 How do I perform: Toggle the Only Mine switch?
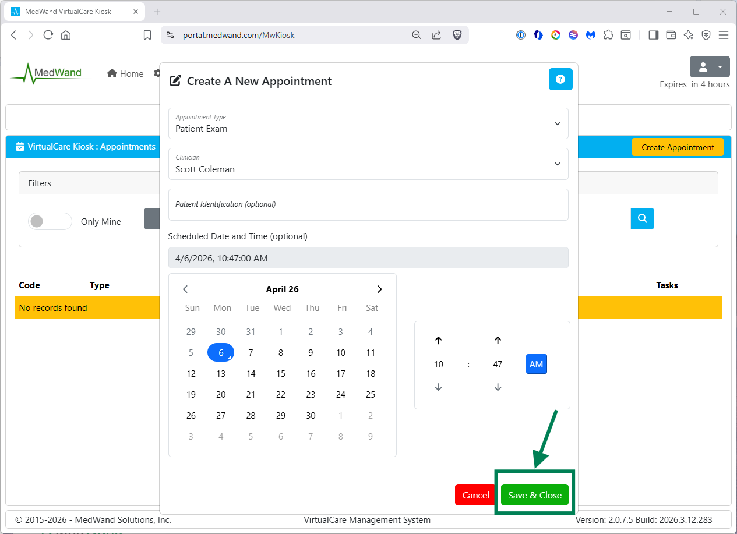[50, 221]
